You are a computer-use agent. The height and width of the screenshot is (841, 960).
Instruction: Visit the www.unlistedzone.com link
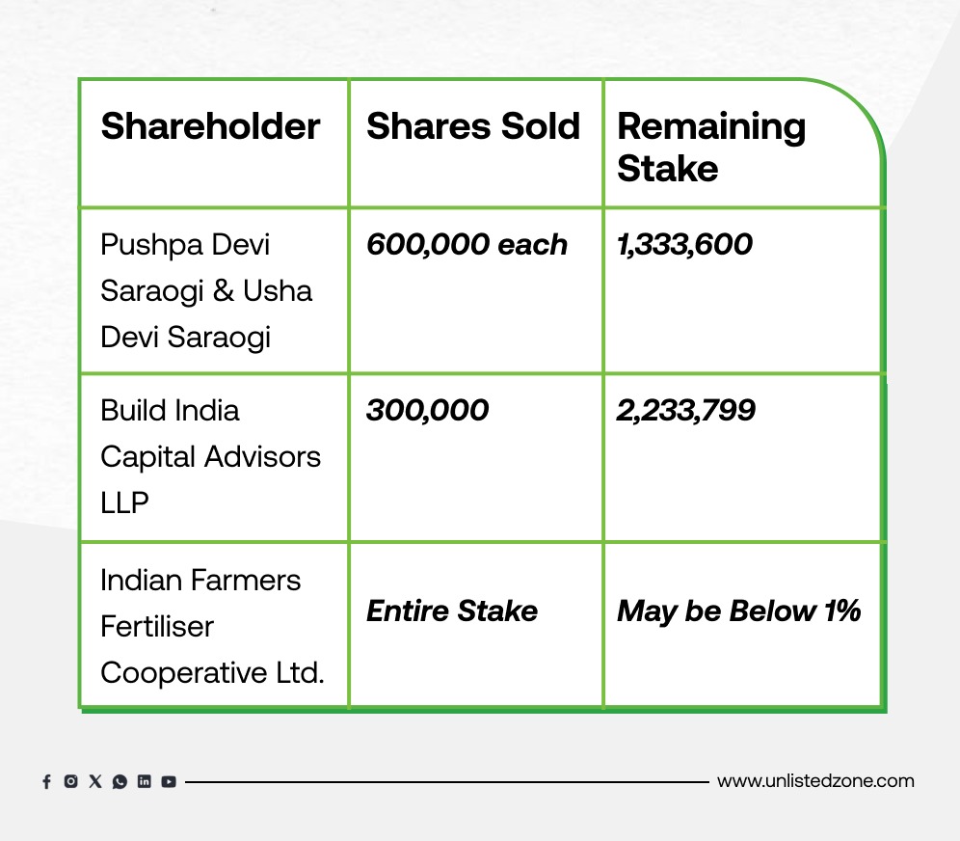(x=815, y=781)
